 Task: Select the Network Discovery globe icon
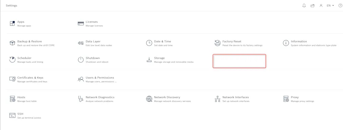pyautogui.click(x=149, y=99)
